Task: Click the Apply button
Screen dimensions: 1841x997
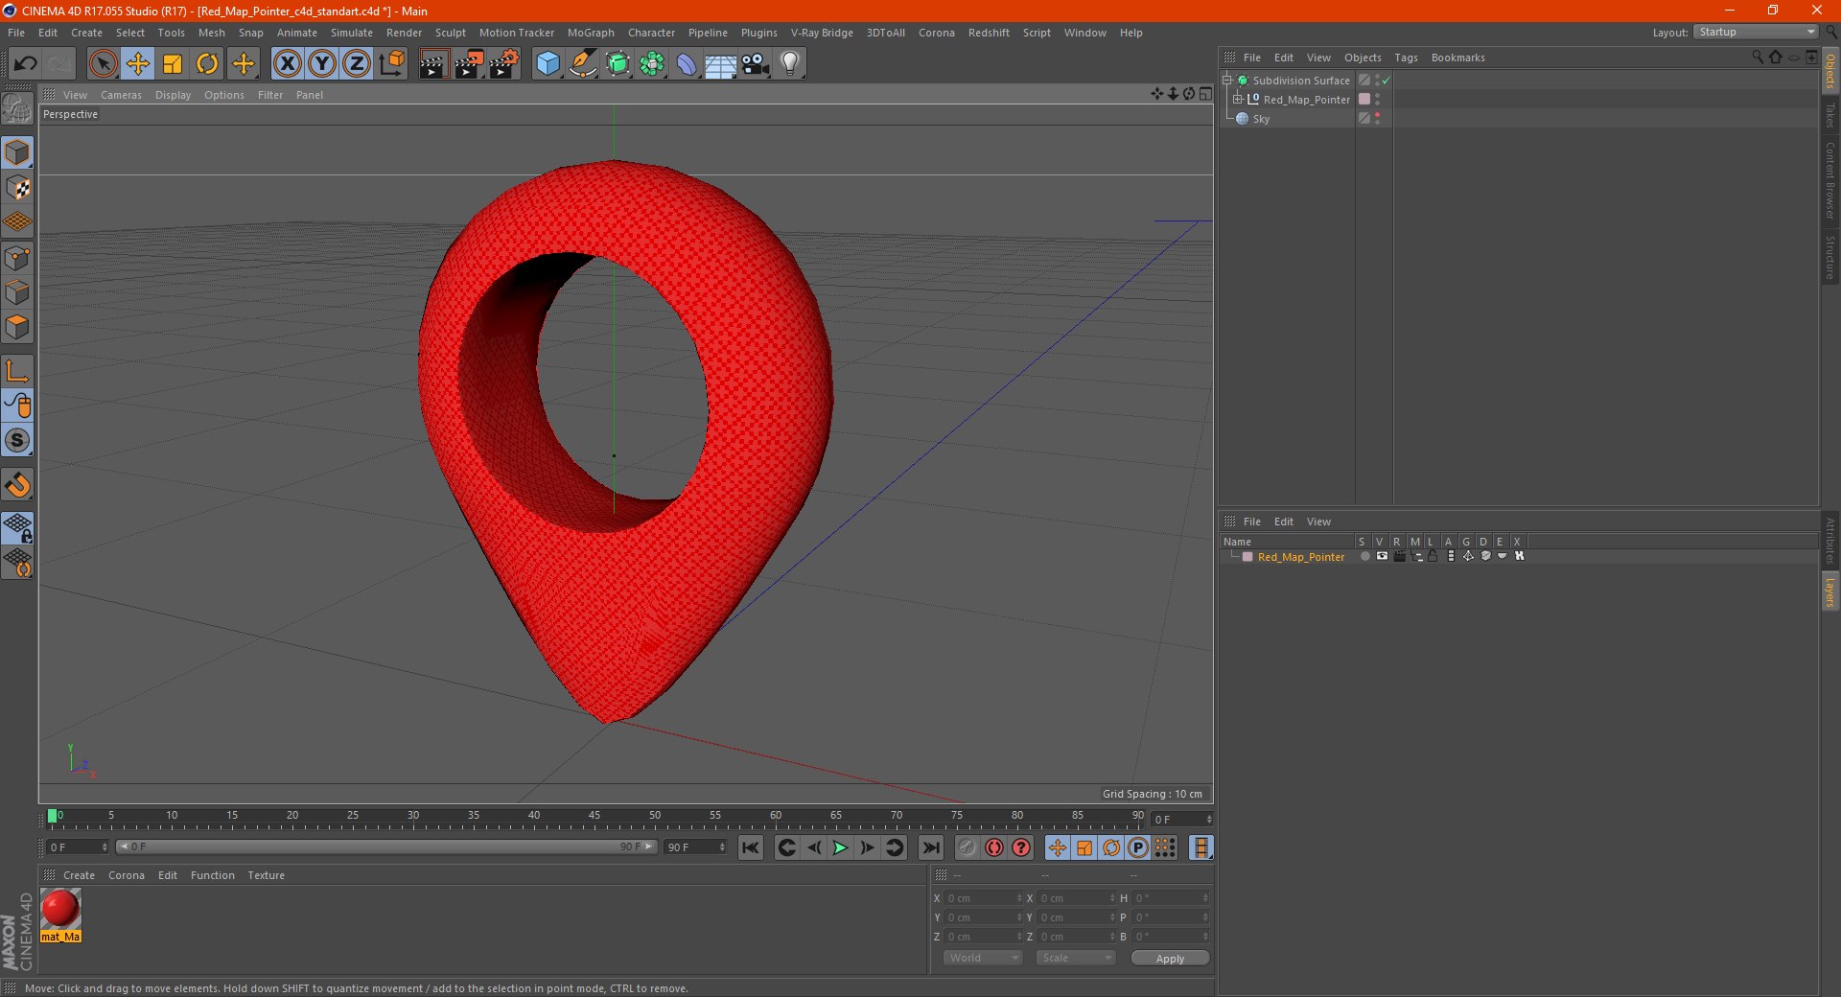Action: (x=1170, y=958)
